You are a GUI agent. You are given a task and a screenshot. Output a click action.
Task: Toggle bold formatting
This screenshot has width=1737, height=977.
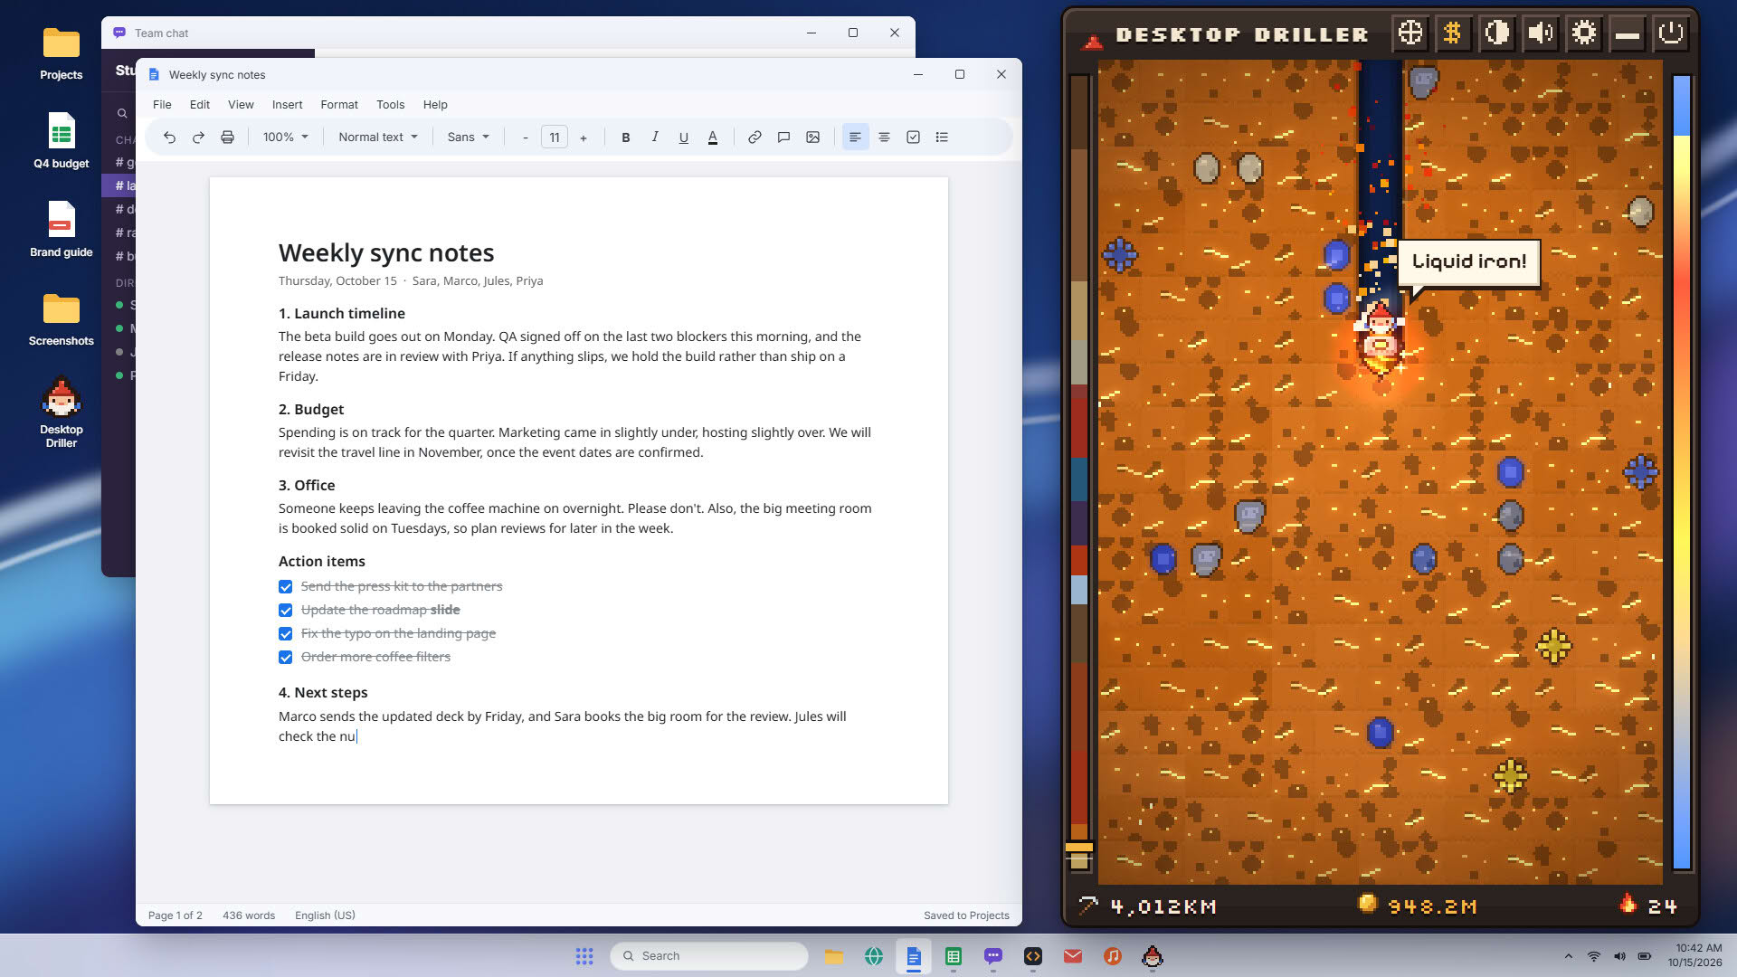[625, 138]
